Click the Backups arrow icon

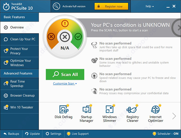tap(5, 134)
